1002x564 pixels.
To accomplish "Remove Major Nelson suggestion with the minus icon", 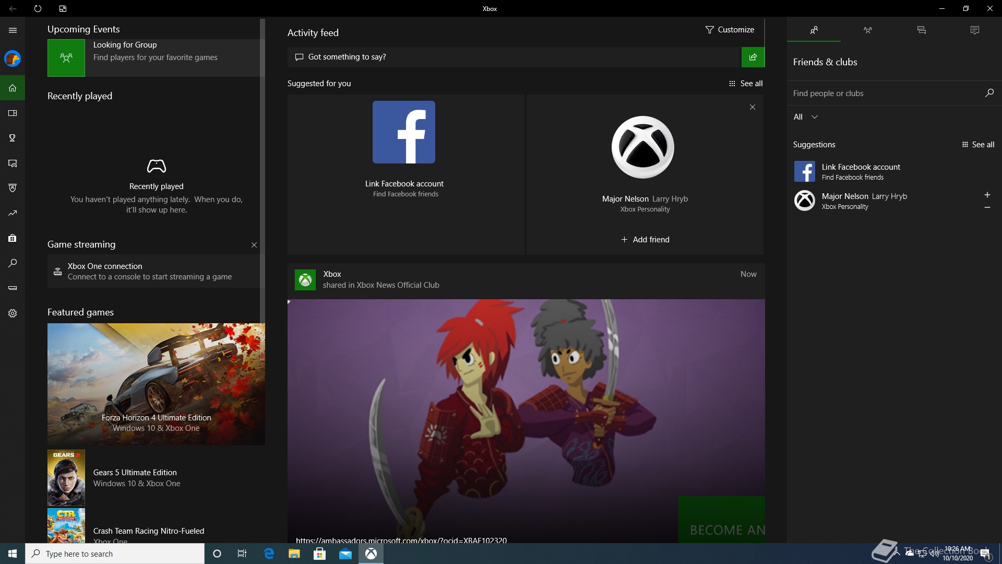I will (987, 207).
